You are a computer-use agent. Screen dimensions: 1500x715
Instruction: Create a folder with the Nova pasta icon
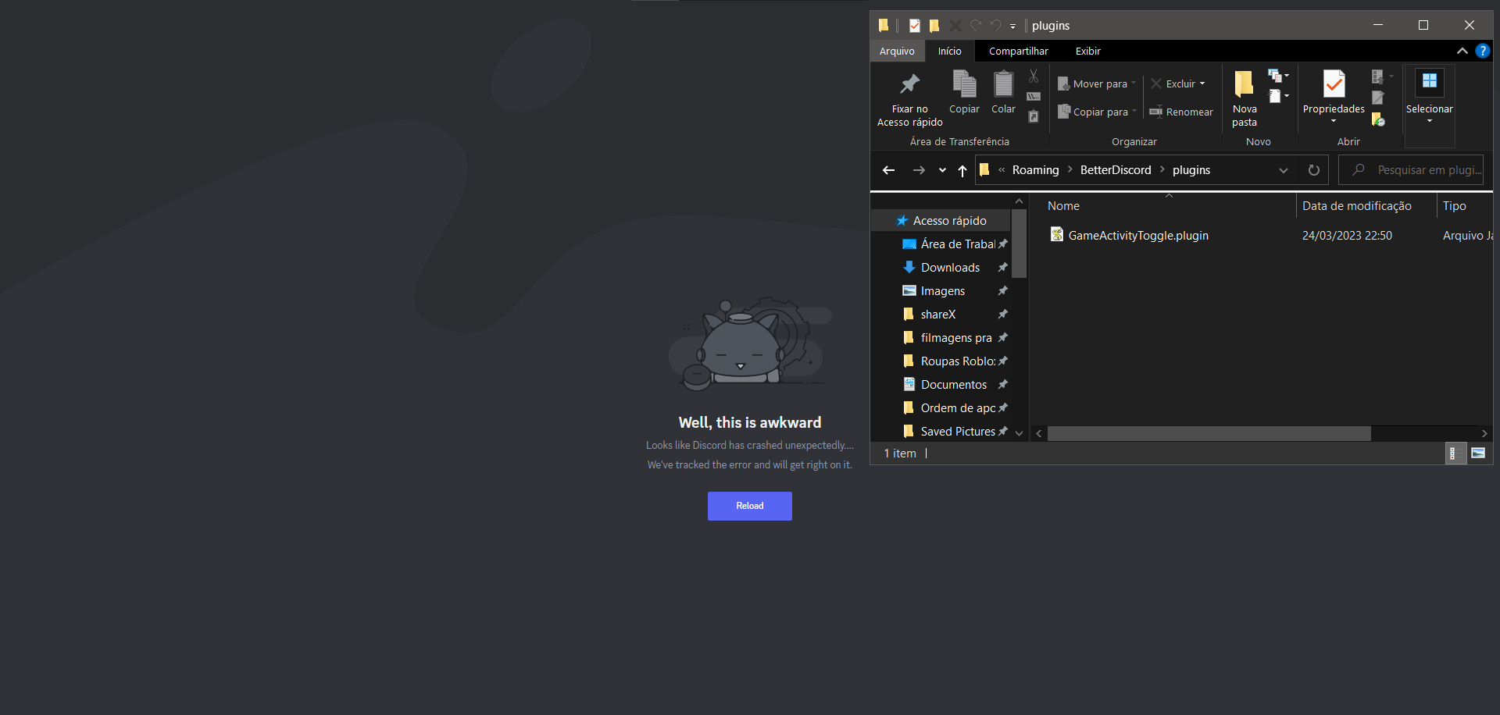1244,84
